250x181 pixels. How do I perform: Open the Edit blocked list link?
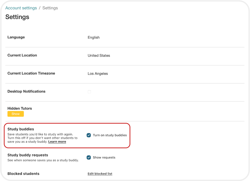click(x=100, y=174)
